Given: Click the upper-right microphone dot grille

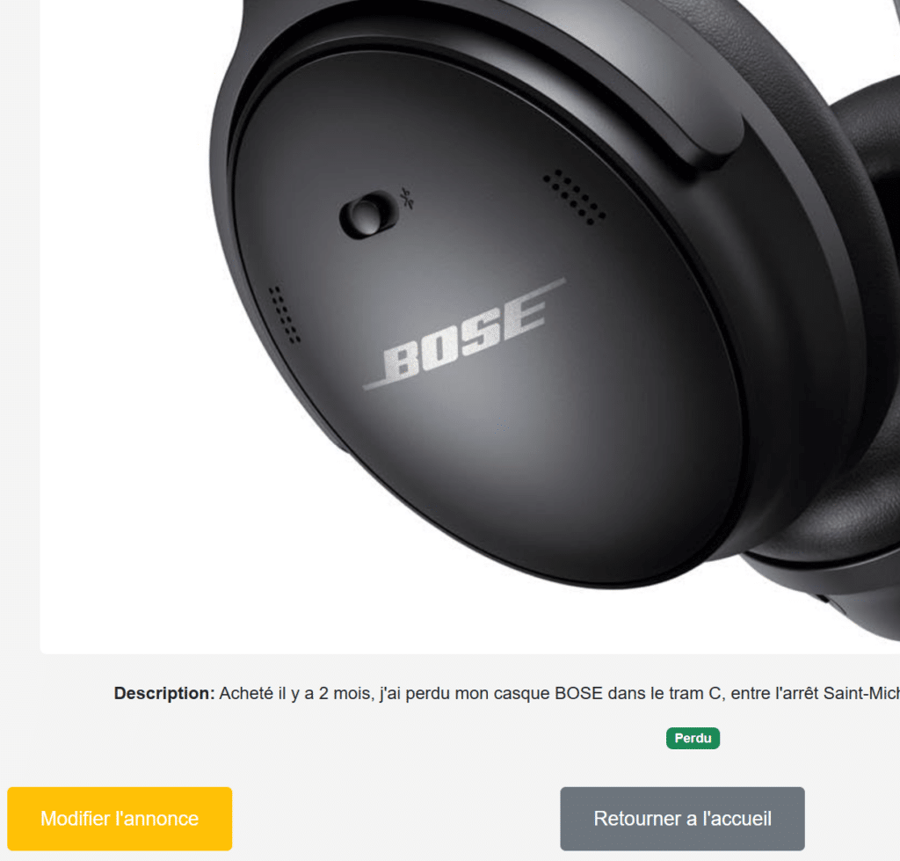Looking at the screenshot, I should 574,197.
